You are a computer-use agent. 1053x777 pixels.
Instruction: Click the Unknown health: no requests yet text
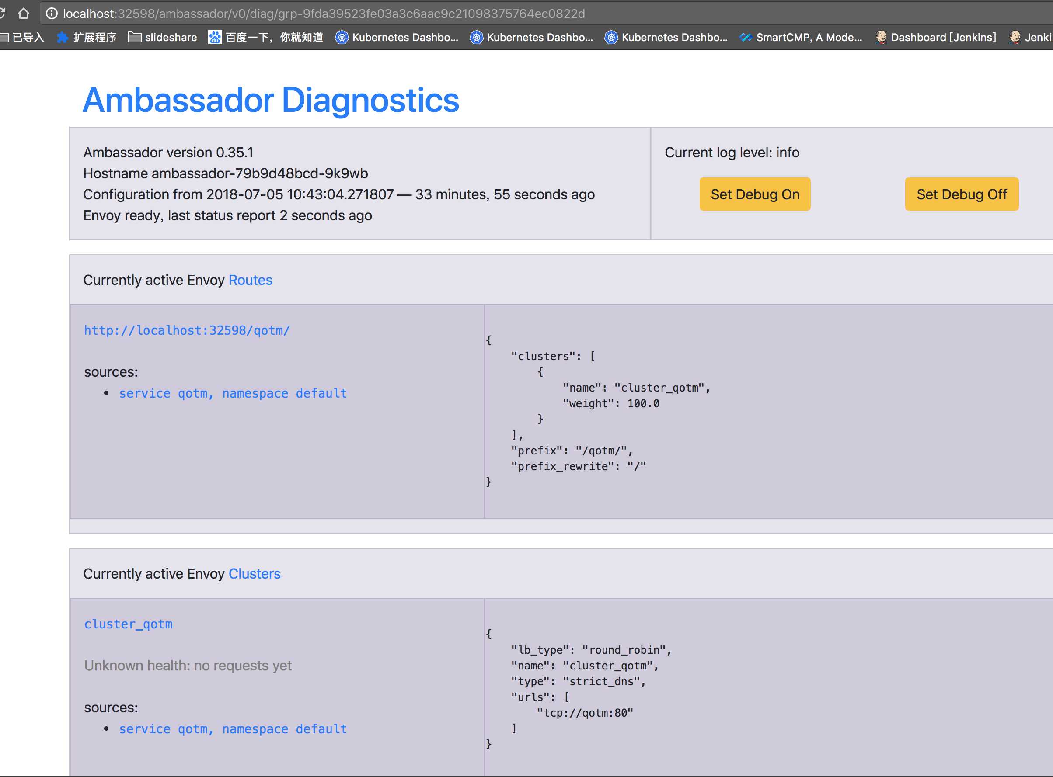pyautogui.click(x=188, y=666)
